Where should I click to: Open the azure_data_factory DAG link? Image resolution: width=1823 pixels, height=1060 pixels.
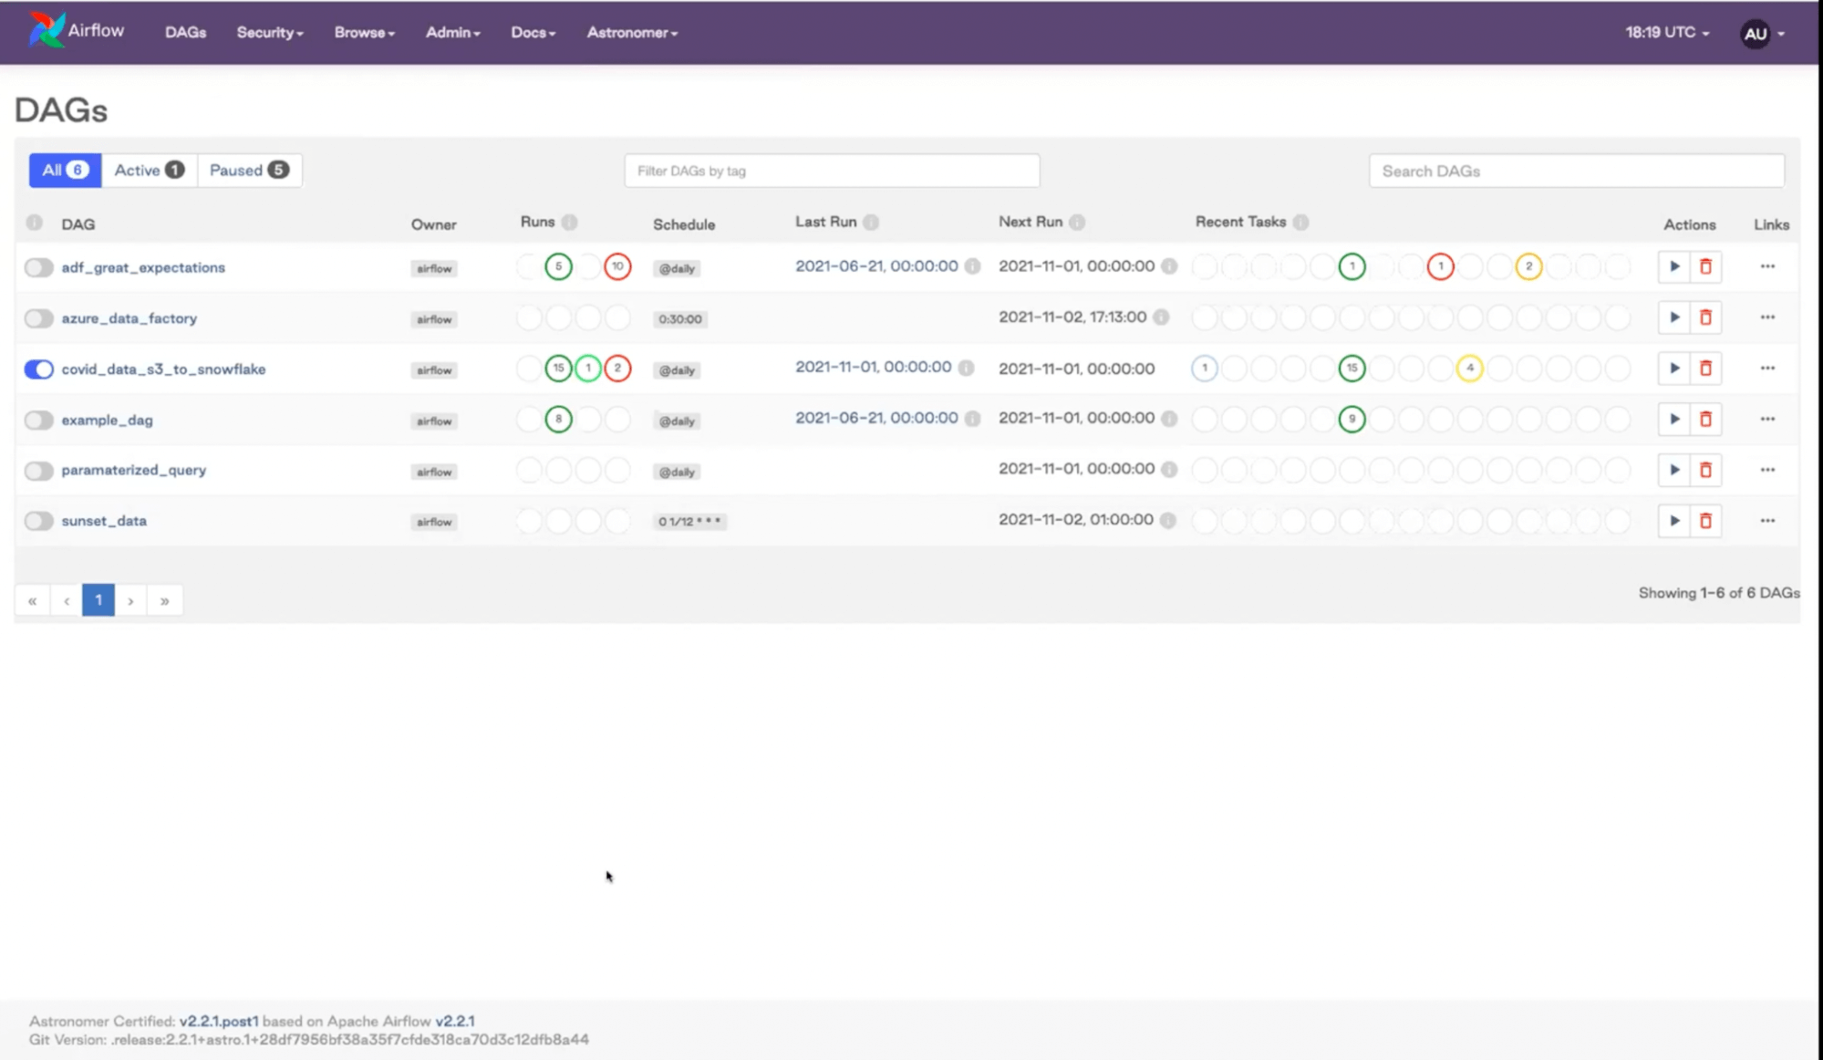129,318
